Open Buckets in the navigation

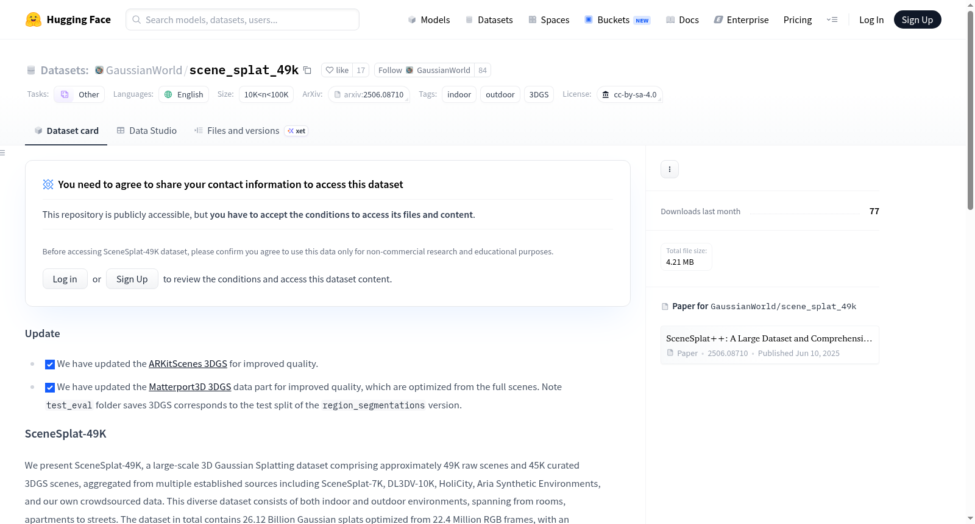(617, 19)
